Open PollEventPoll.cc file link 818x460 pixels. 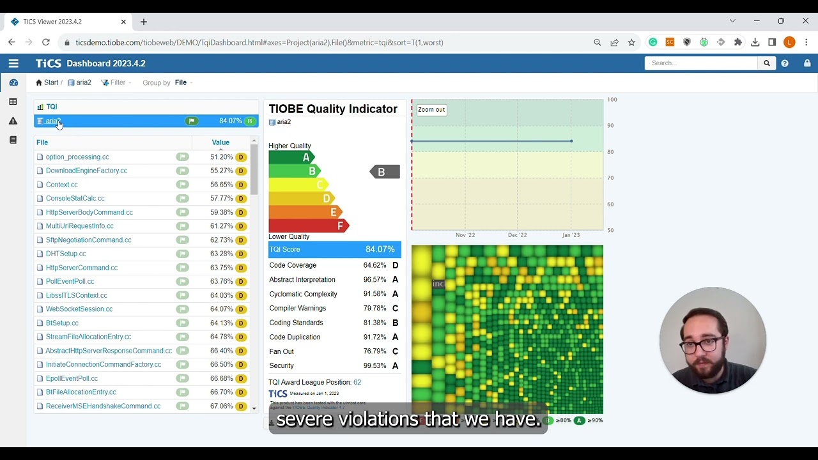70,281
